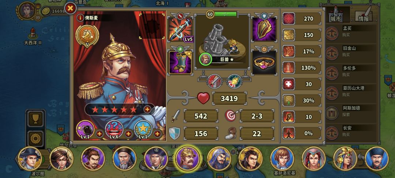This screenshot has width=395, height=178.
Task: Close the general detail panel
Action: click(71, 8)
